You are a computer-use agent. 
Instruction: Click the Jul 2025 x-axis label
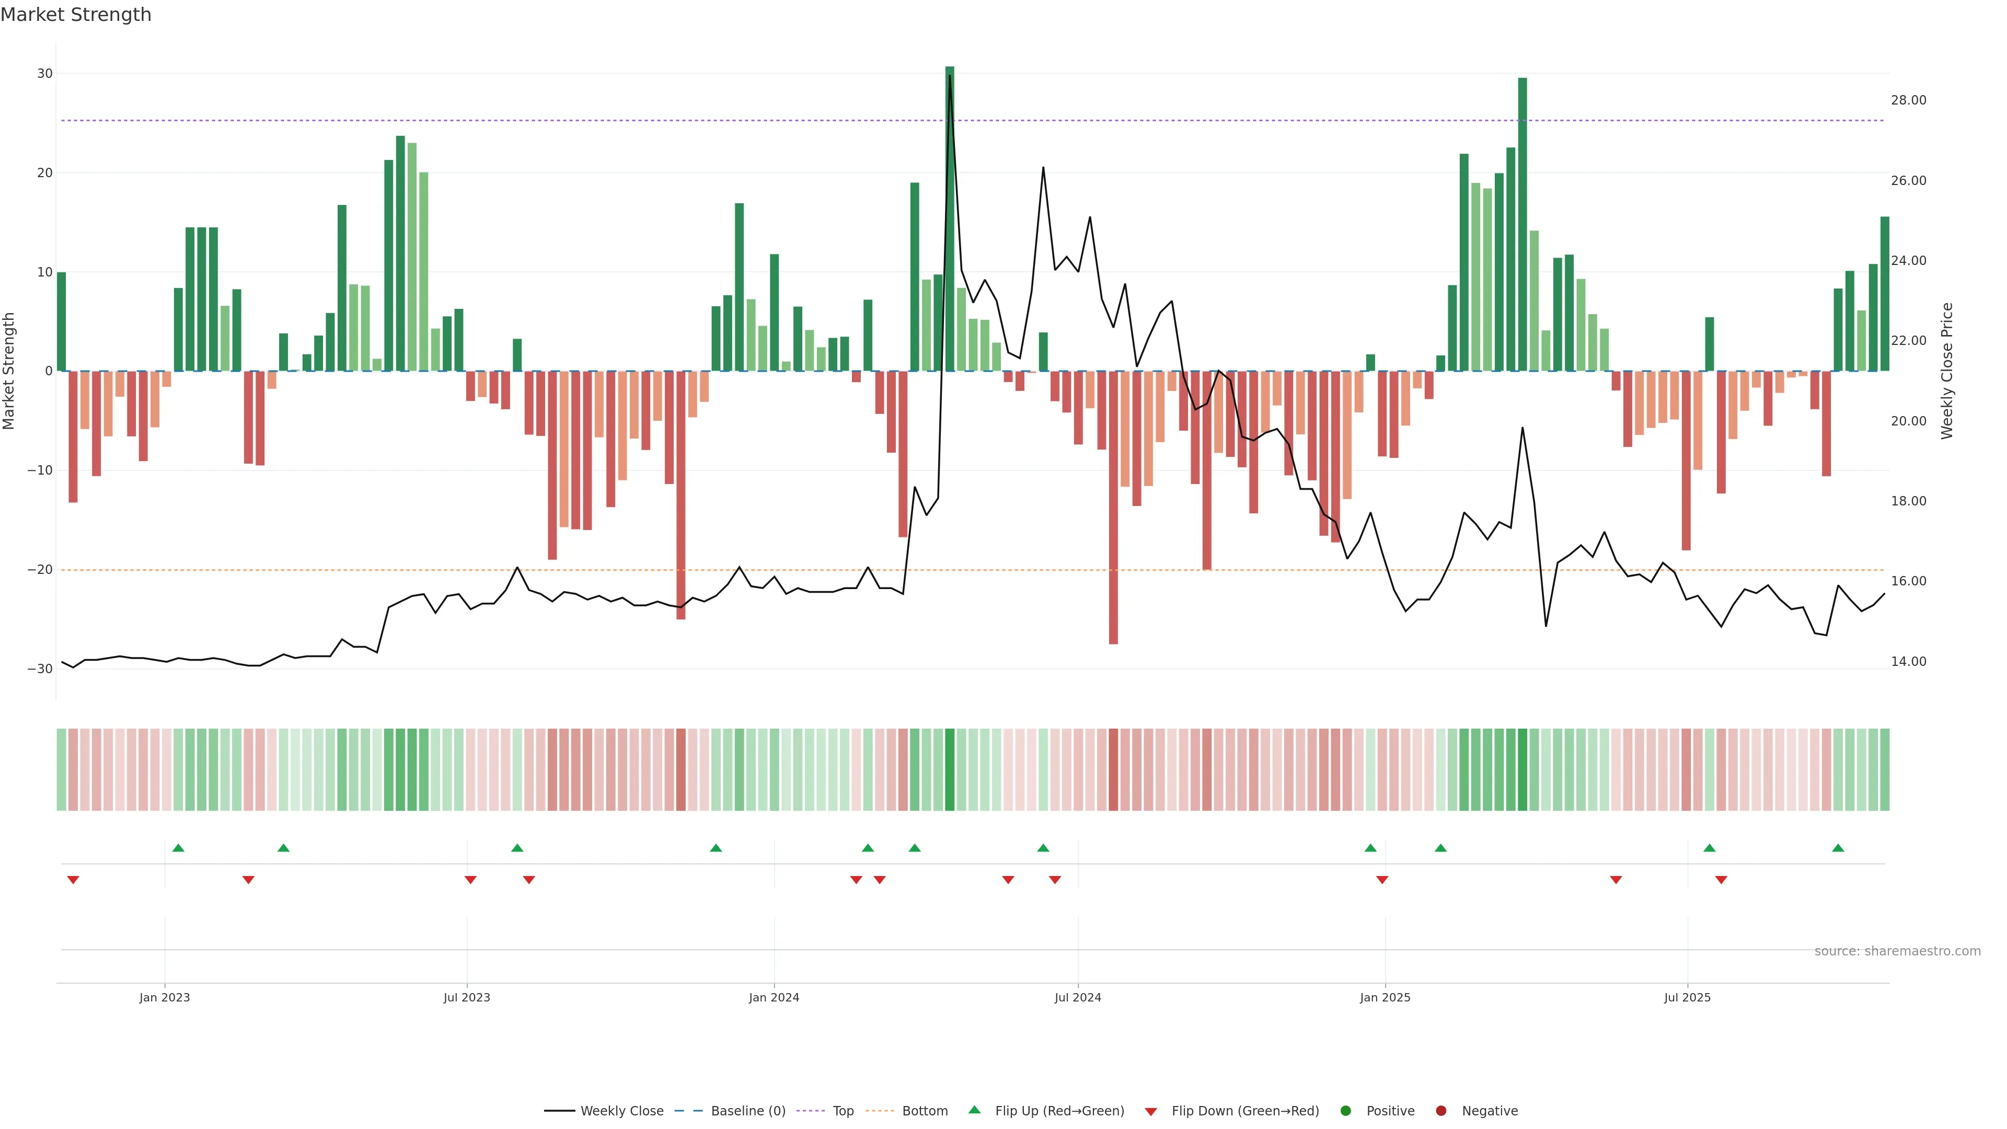(1687, 997)
